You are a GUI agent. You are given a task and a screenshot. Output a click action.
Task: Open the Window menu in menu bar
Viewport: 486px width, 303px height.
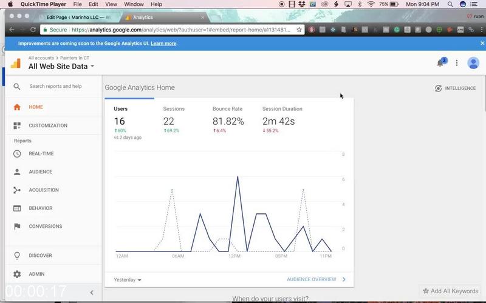pos(134,4)
